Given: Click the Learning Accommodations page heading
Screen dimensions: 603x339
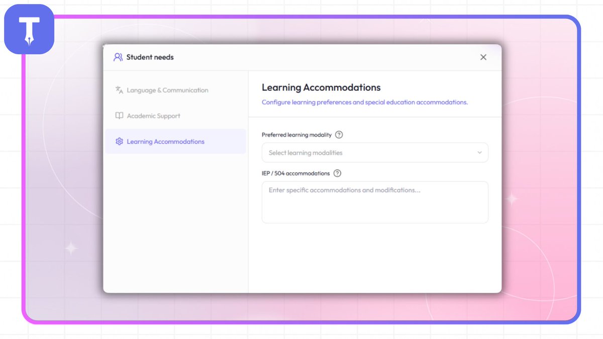Looking at the screenshot, I should tap(321, 87).
